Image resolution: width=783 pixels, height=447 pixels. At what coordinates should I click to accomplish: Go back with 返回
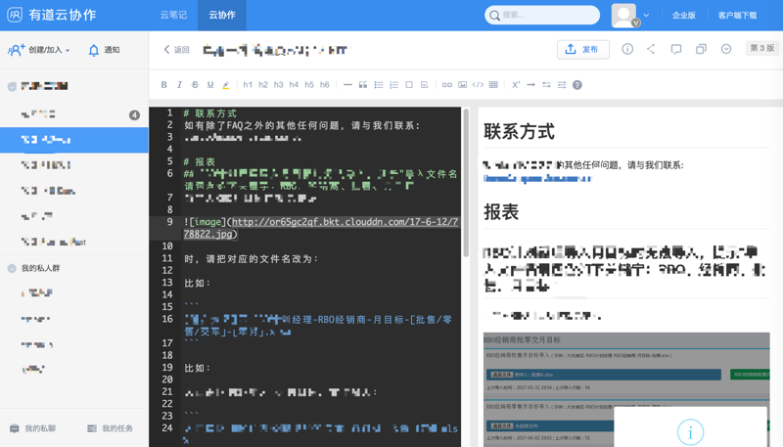click(177, 49)
